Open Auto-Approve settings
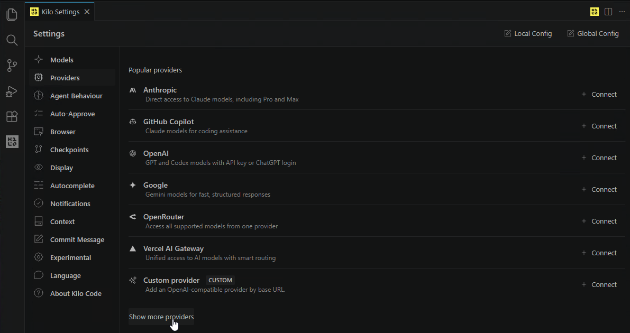The height and width of the screenshot is (333, 630). (72, 114)
